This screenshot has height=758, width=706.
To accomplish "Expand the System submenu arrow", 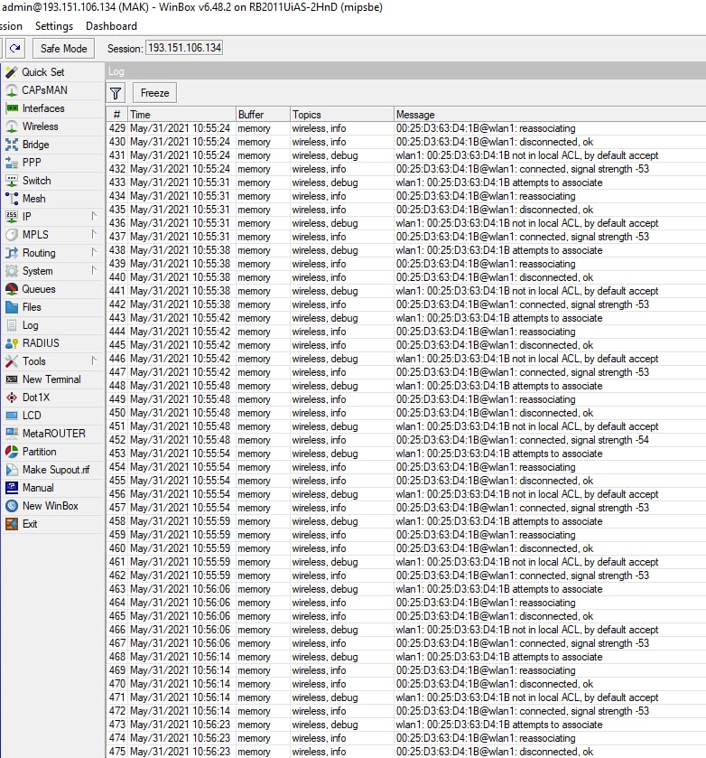I will tap(94, 271).
